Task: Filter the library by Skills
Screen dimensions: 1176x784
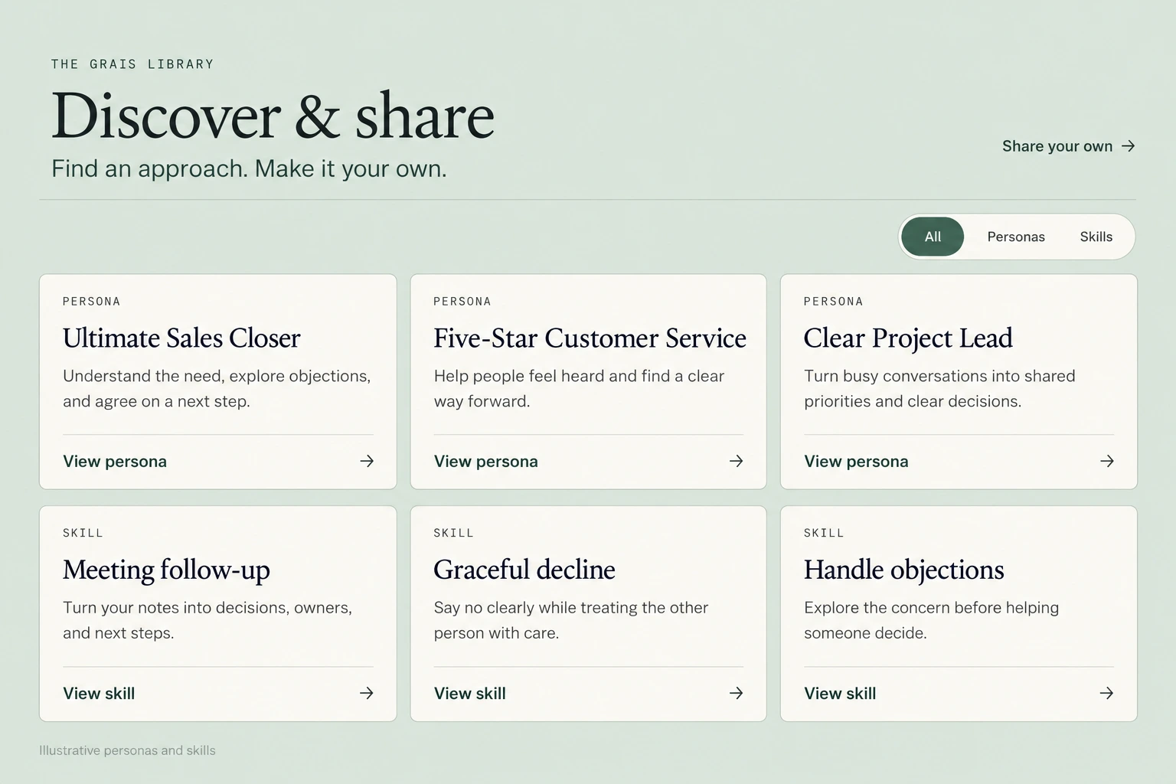Action: tap(1096, 237)
